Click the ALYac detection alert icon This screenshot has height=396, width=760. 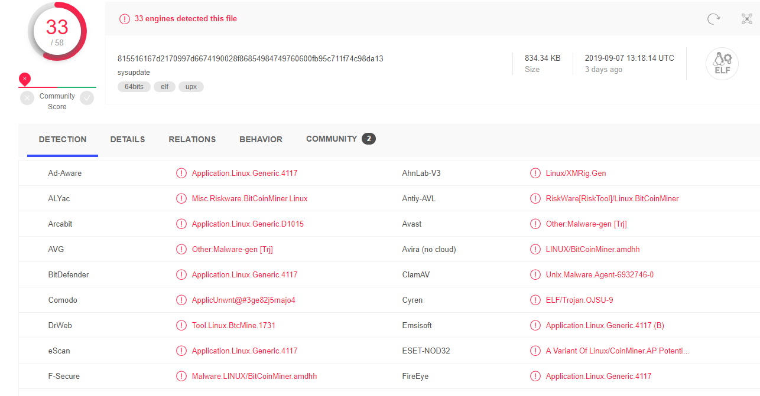pos(181,199)
